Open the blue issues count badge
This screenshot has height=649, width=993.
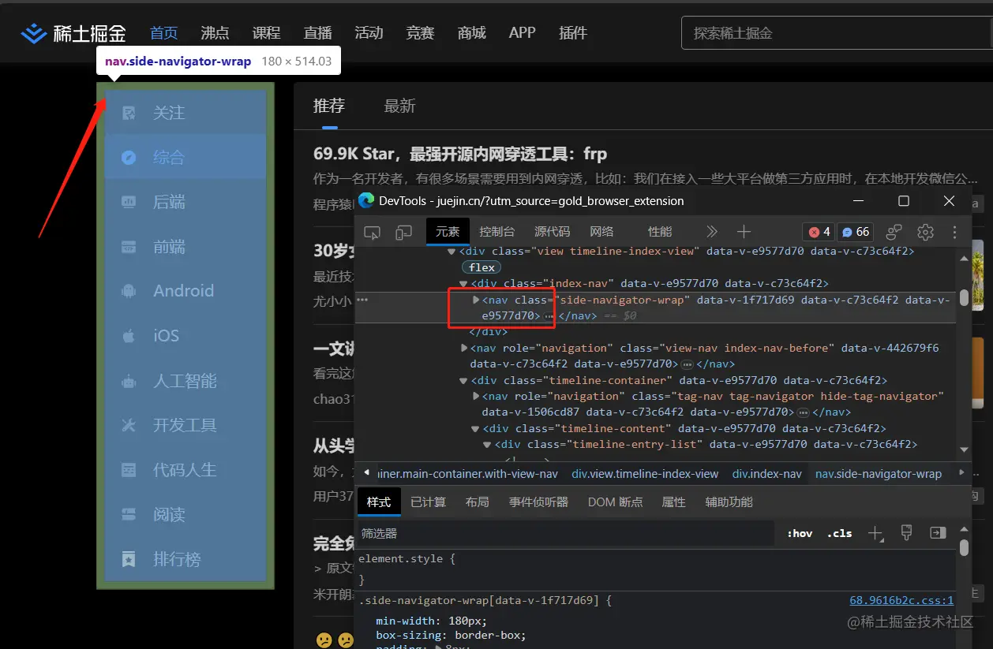pos(856,232)
